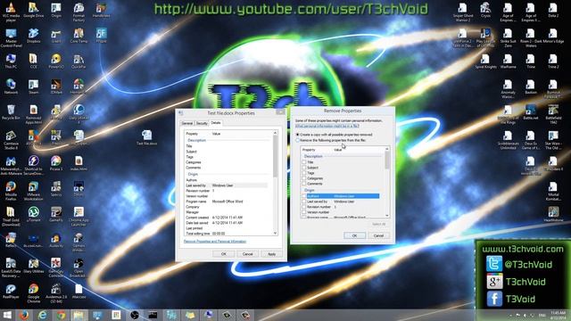
Task: Select the RealPlayer desktop icon
Action: pyautogui.click(x=11, y=292)
